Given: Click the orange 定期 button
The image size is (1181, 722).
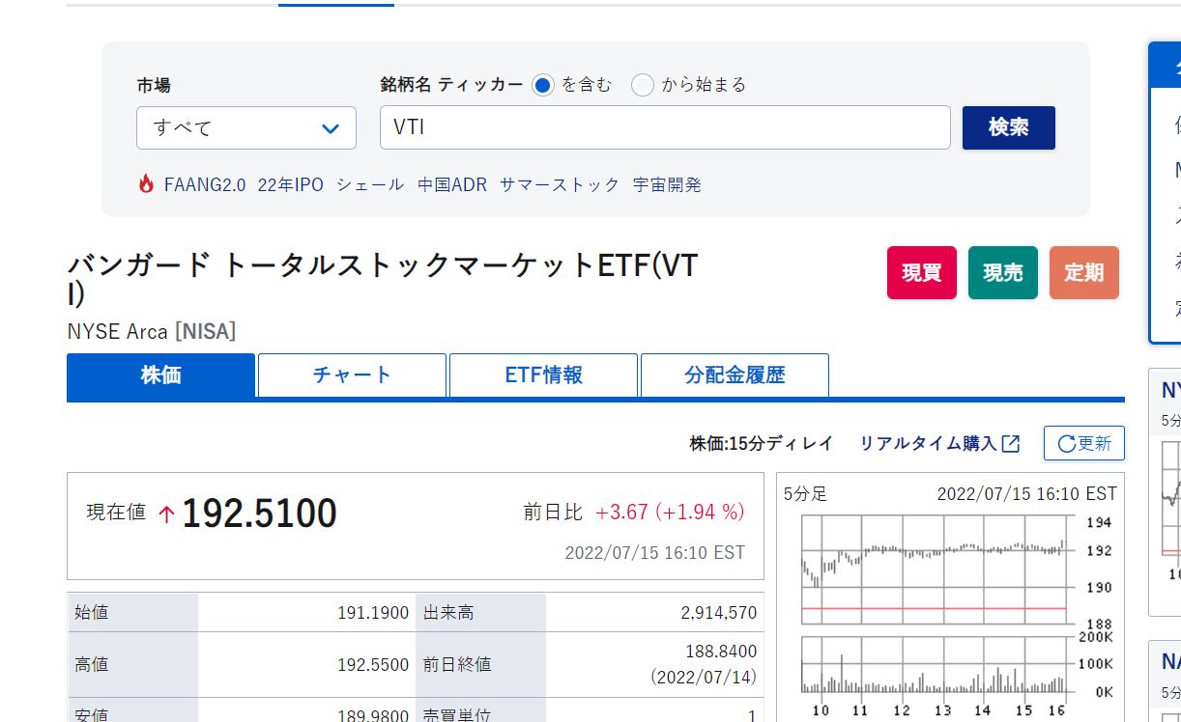Looking at the screenshot, I should point(1083,272).
